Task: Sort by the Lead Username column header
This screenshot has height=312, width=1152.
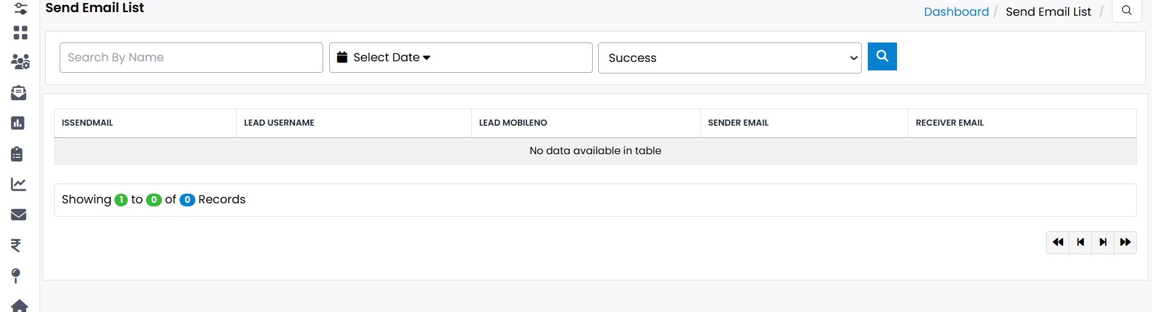Action: pyautogui.click(x=279, y=123)
